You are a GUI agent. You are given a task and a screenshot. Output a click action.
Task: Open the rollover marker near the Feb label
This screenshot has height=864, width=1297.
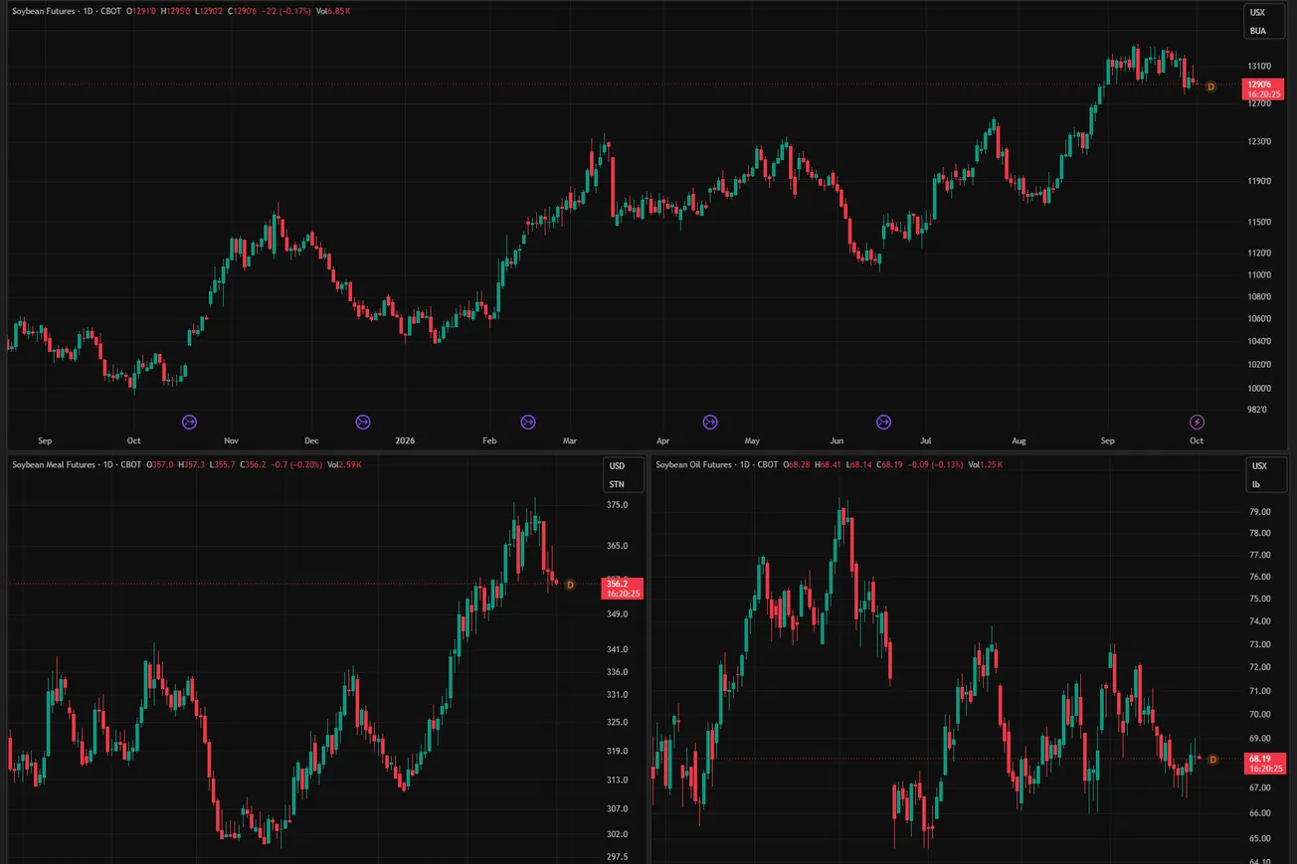tap(528, 422)
